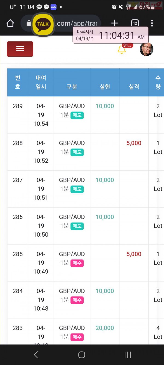
Task: Open browser three-dot overflow menu
Action: click(152, 23)
